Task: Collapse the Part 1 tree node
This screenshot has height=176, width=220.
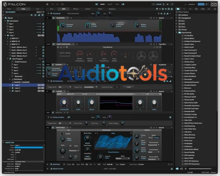Action: (x=5, y=35)
